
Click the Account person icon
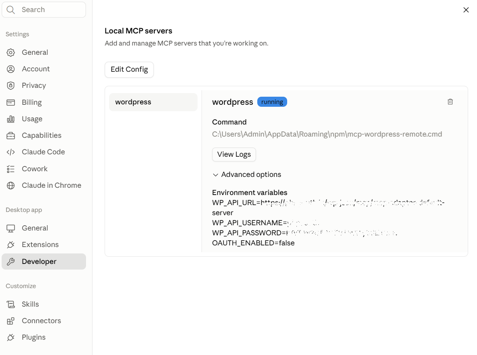coord(11,69)
